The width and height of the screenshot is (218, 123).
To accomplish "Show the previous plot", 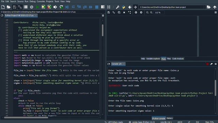I will click(136, 12).
